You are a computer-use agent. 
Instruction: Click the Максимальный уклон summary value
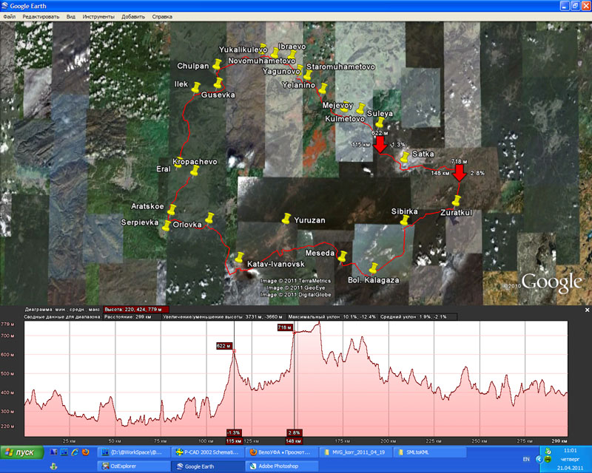point(332,317)
